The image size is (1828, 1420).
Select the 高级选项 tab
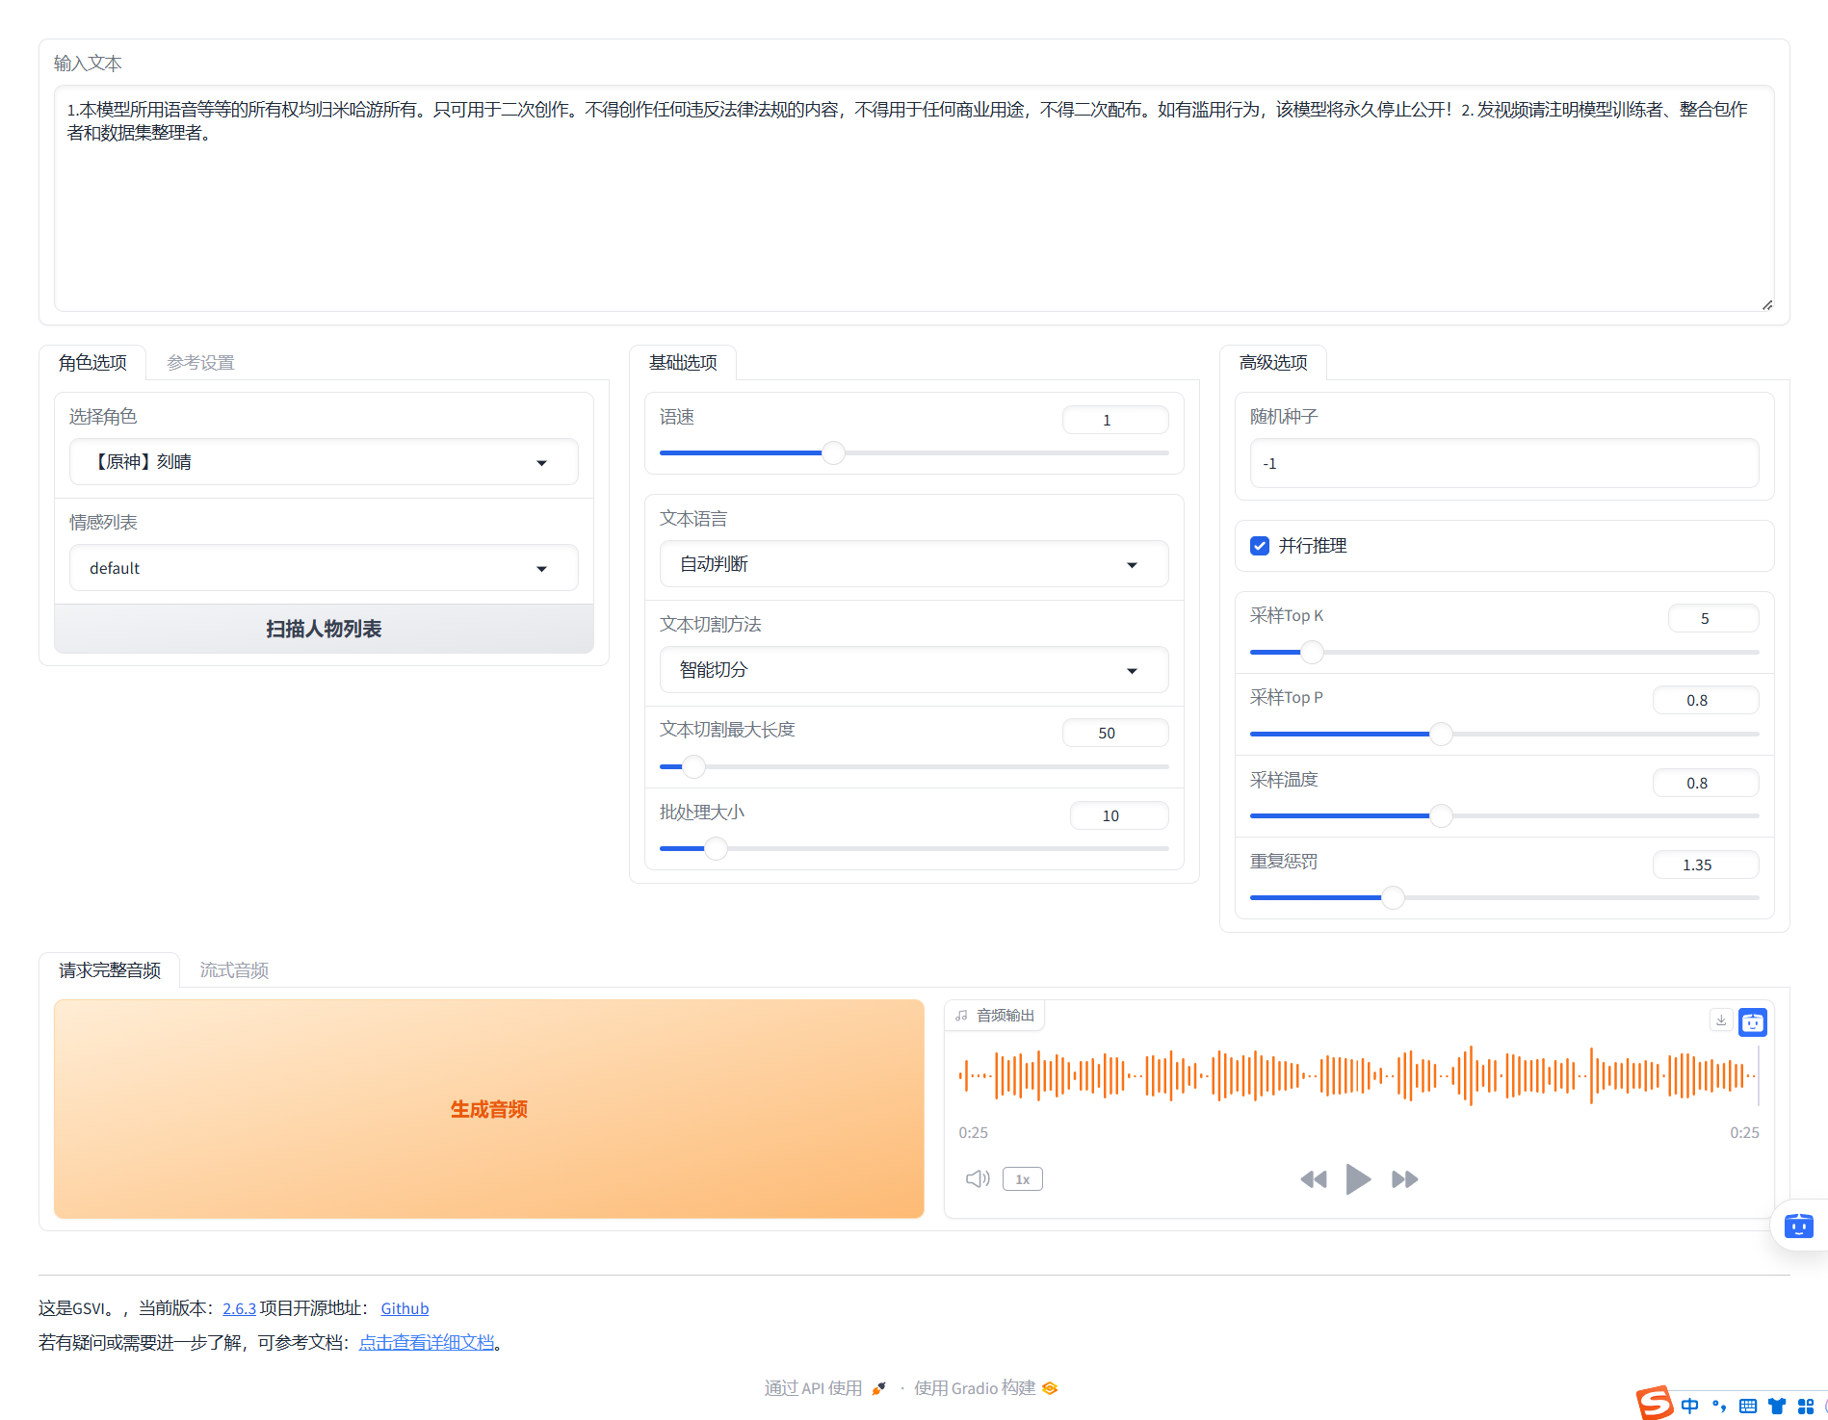(x=1273, y=363)
